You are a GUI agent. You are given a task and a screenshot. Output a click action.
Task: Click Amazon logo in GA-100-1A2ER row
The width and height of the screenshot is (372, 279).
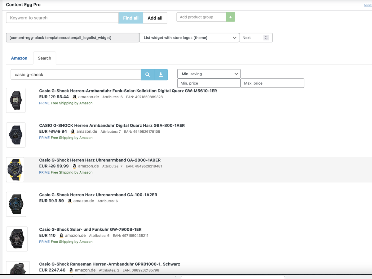(x=70, y=201)
